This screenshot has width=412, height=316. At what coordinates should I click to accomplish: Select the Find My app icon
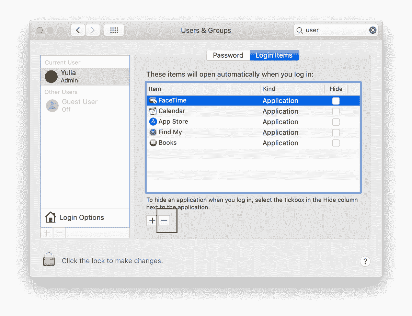(x=153, y=132)
